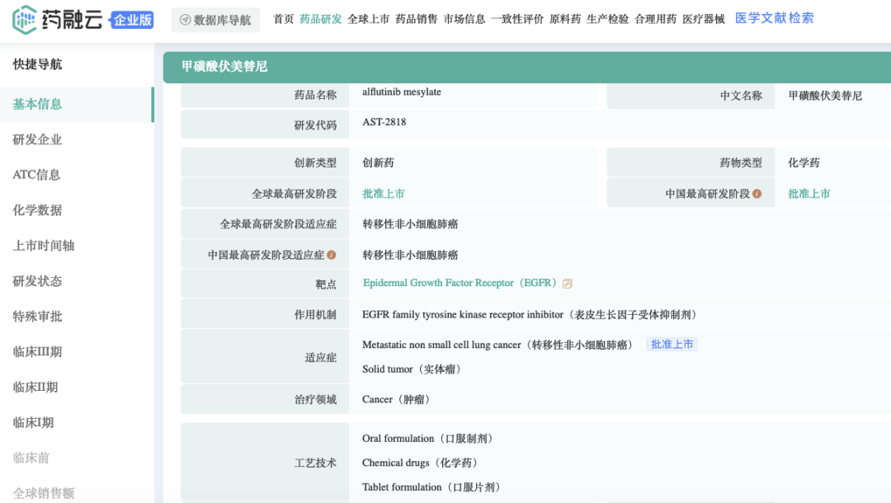Jump to 全球销售额 section
The image size is (891, 503).
[x=44, y=493]
